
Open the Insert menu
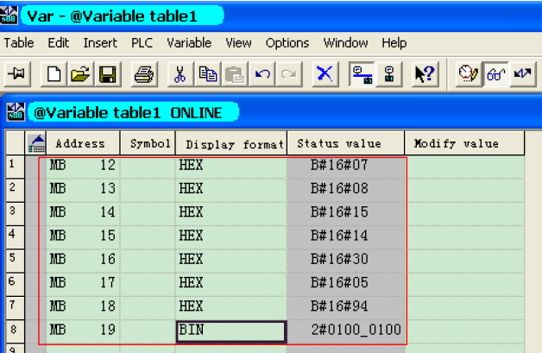[100, 43]
